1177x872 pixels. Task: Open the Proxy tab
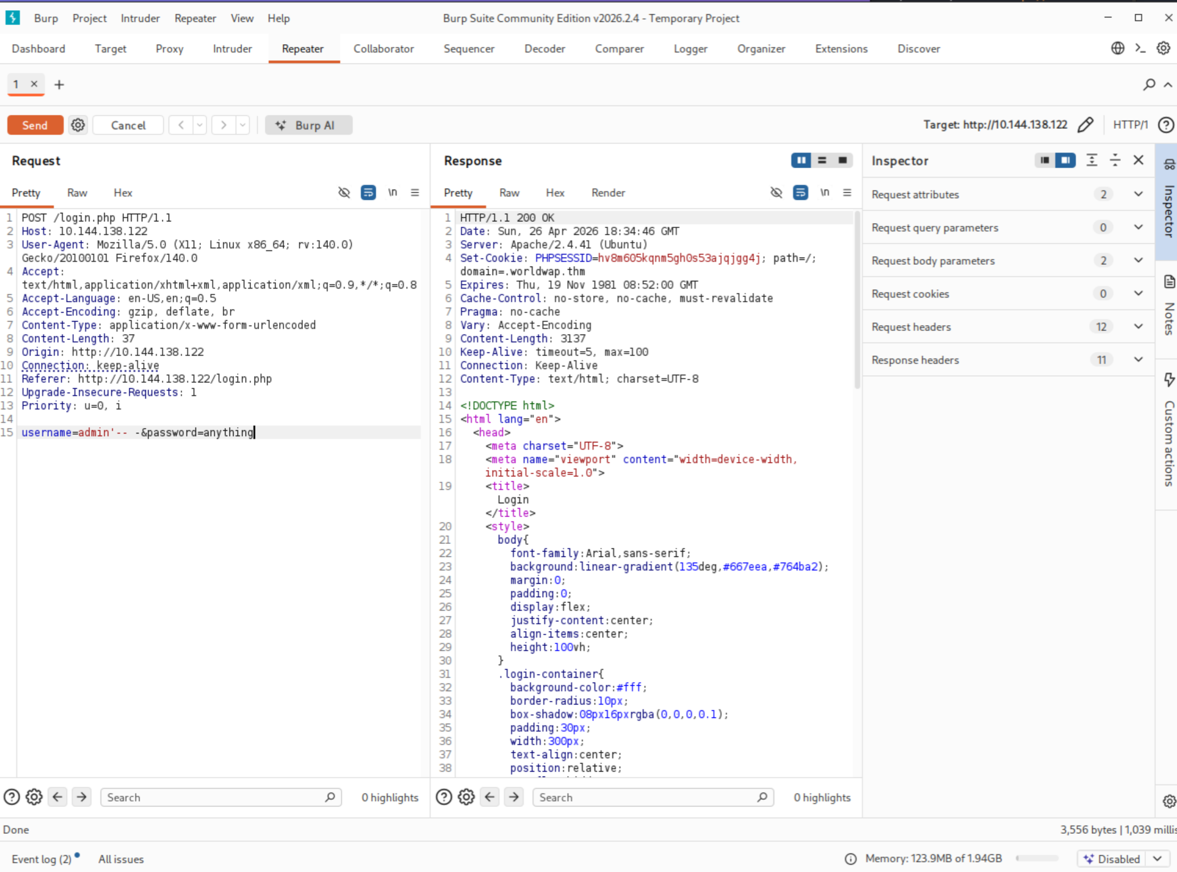(169, 49)
